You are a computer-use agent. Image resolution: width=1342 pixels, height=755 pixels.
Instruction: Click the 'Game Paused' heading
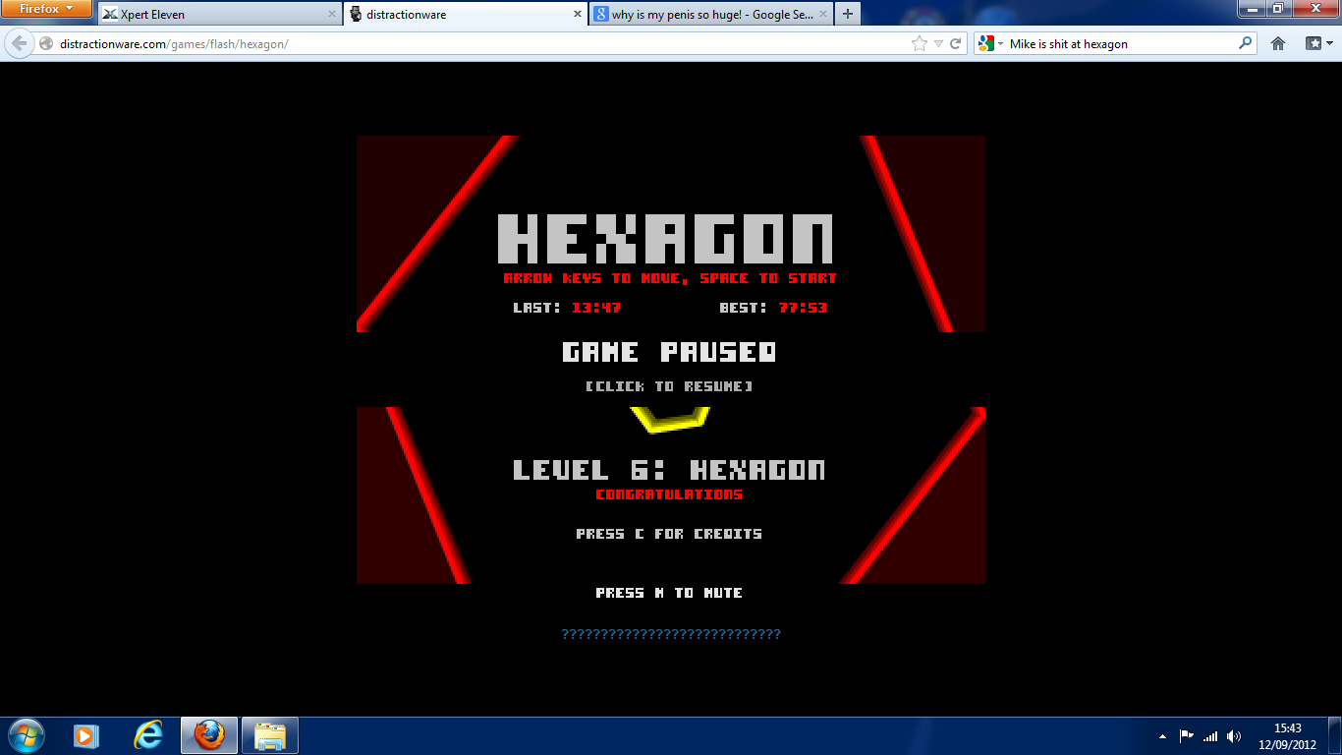pos(670,352)
